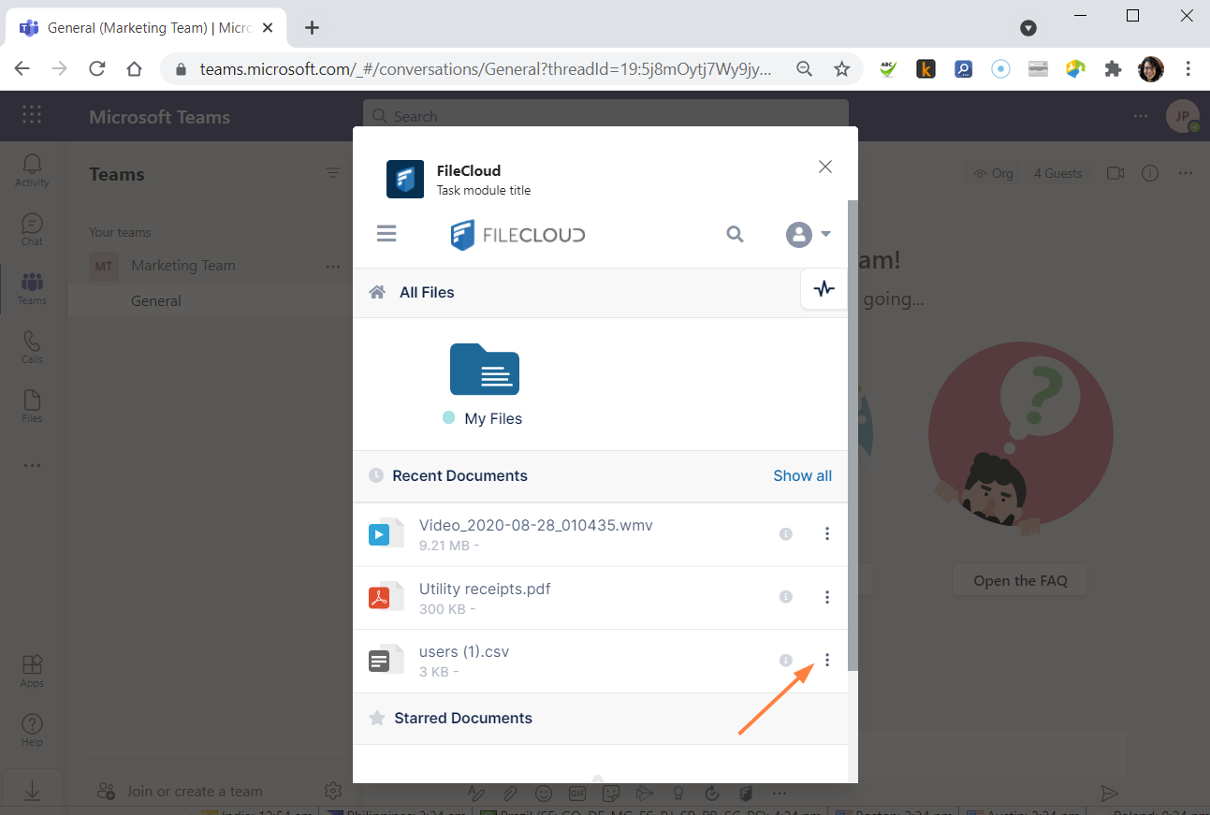Image resolution: width=1210 pixels, height=815 pixels.
Task: Send the message with the arrow icon
Action: [1110, 793]
